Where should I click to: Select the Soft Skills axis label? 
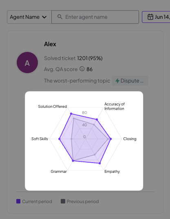40,139
